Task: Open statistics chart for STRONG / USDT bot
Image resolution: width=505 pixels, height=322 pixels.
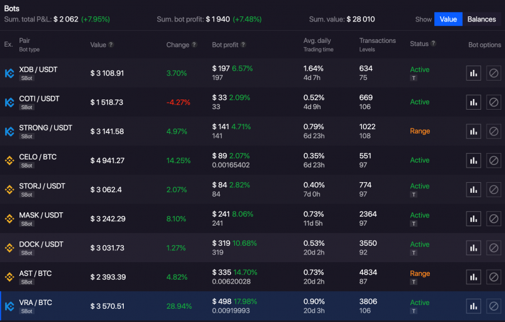Action: 473,132
